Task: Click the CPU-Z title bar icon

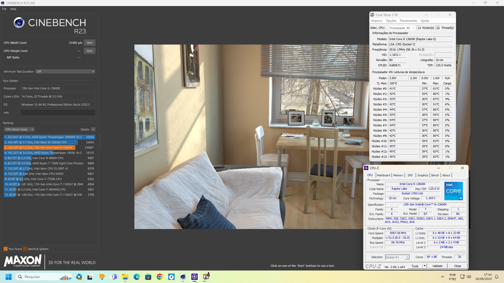Action: pos(366,168)
